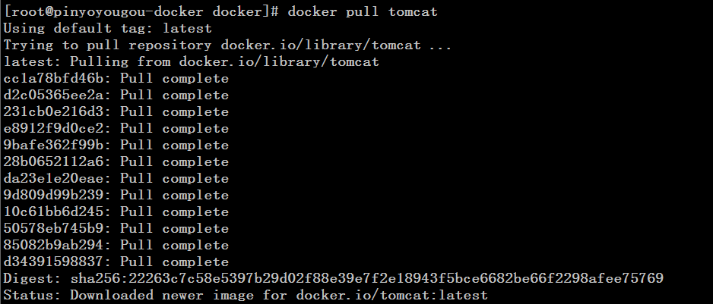Click layer ID da23e1e20eae

[54, 178]
